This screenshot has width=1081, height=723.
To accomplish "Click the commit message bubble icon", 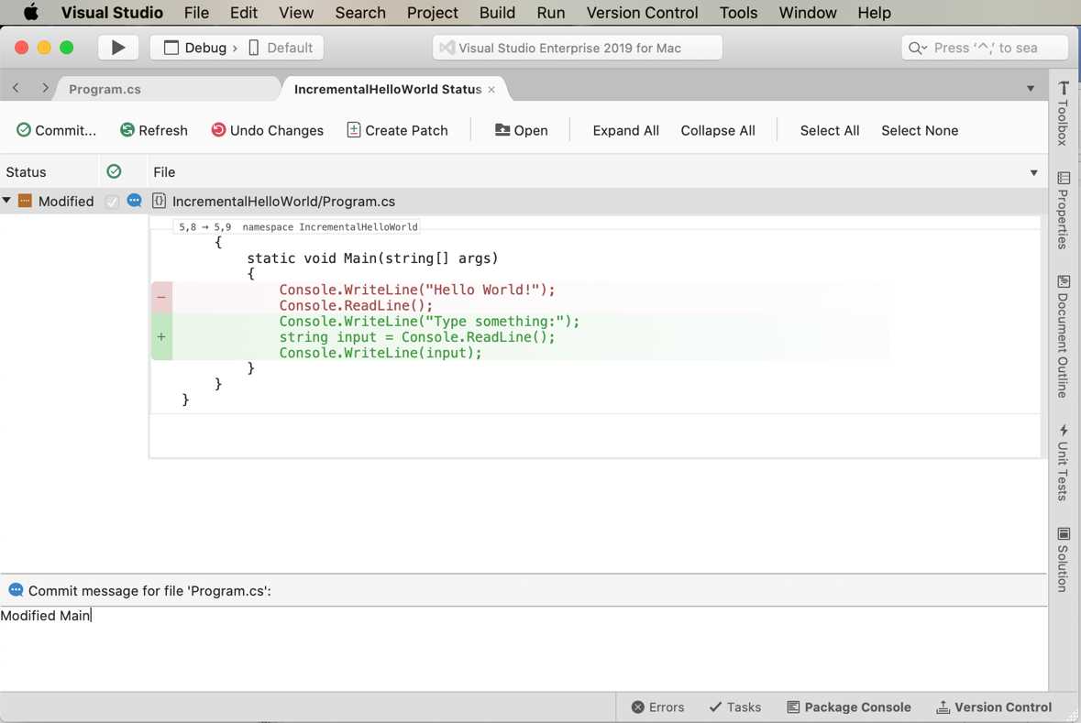I will (16, 590).
